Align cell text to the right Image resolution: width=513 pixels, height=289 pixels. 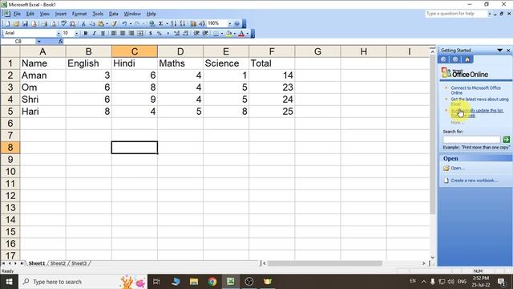pyautogui.click(x=131, y=33)
